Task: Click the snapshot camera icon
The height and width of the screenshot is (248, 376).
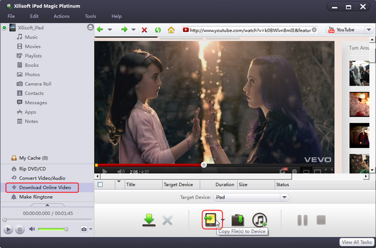Action: [x=84, y=229]
